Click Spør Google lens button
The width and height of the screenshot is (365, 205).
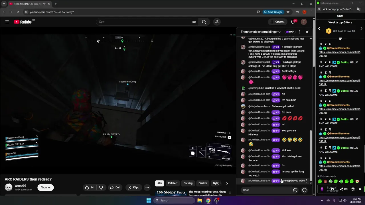(273, 12)
